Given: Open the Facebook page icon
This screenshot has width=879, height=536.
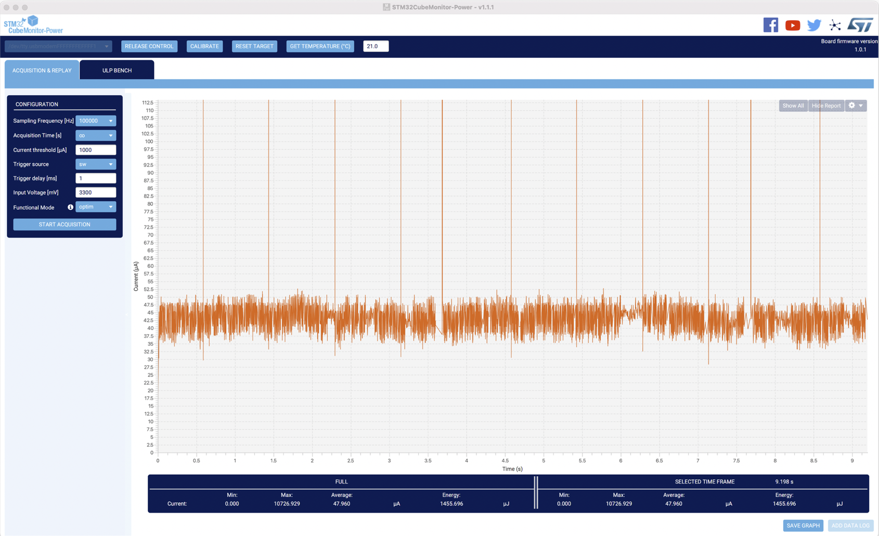Looking at the screenshot, I should (771, 25).
